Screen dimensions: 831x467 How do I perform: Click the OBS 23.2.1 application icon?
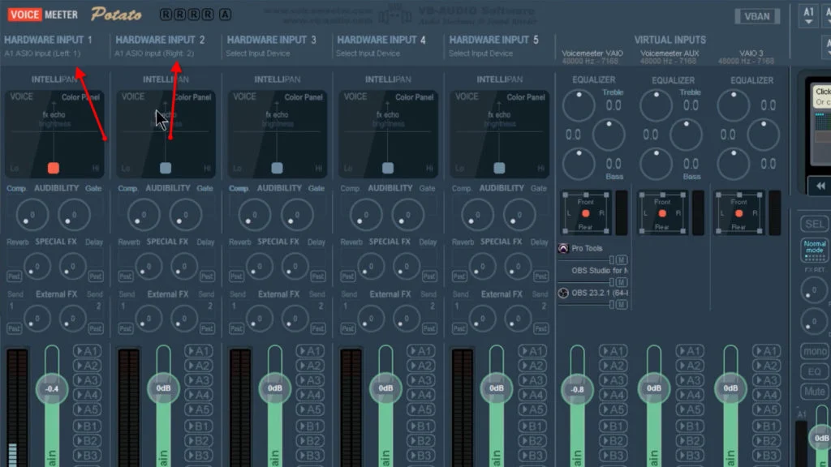pyautogui.click(x=563, y=293)
